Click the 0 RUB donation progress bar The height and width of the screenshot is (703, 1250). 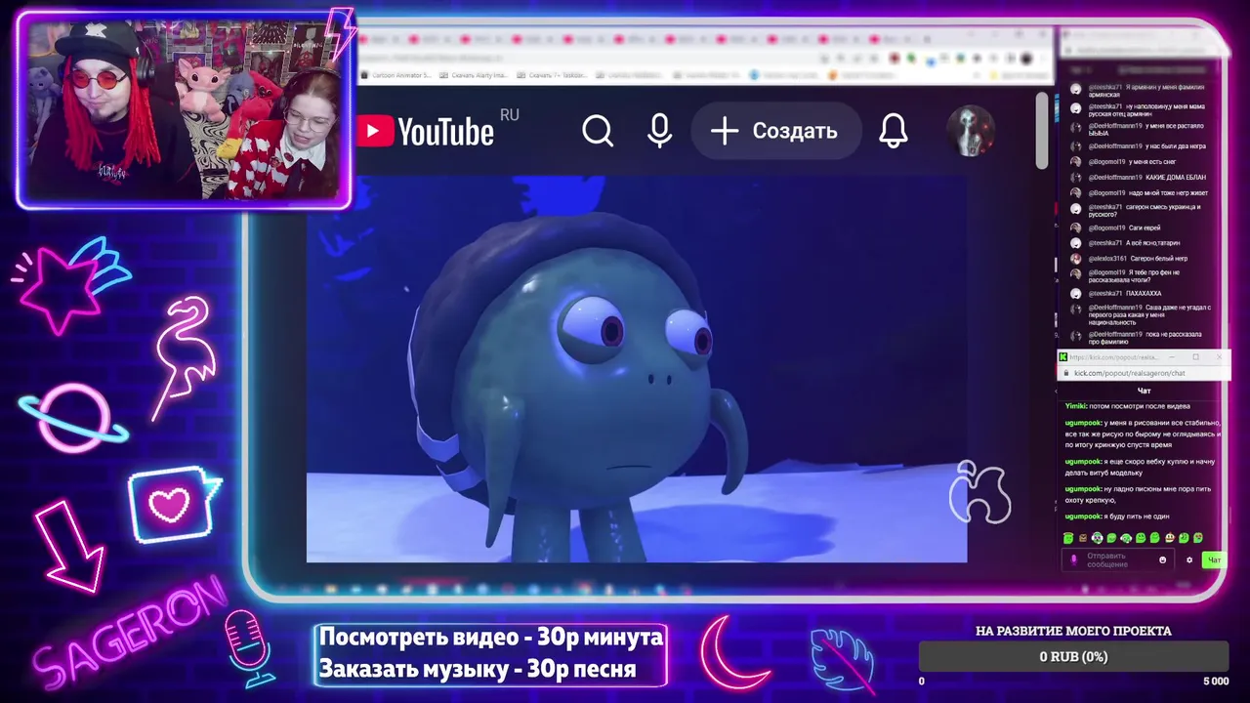1073,657
